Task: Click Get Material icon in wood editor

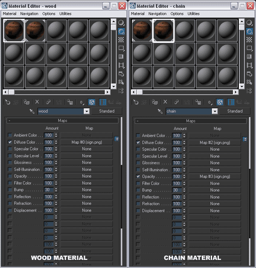Action: pos(8,102)
